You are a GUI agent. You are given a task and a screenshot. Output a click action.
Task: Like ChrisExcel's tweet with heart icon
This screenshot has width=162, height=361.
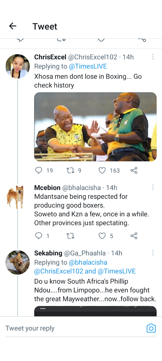point(102,170)
